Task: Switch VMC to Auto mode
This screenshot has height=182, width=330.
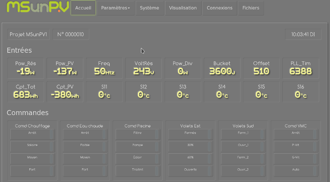Action: [x=295, y=170]
